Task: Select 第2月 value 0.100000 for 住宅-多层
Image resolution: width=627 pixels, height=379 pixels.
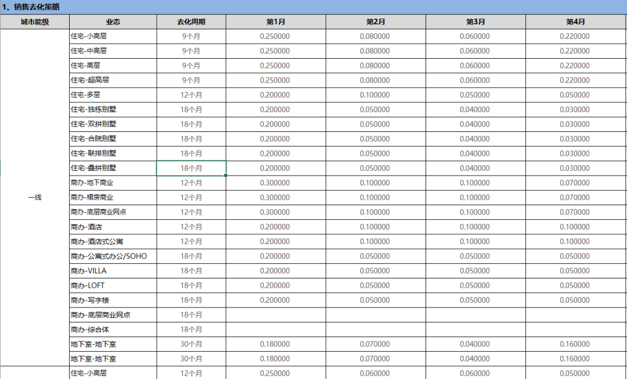Action: tap(376, 95)
